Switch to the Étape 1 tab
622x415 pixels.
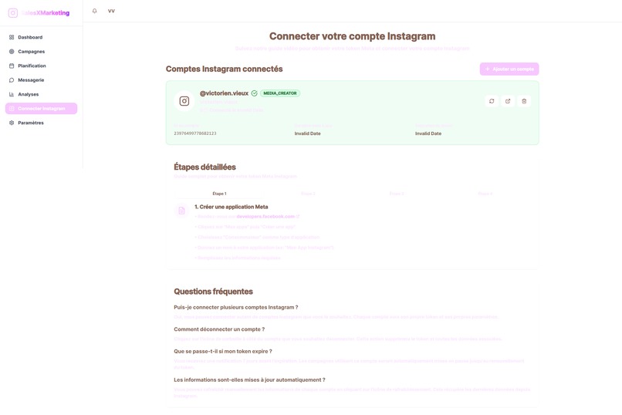[x=219, y=194]
